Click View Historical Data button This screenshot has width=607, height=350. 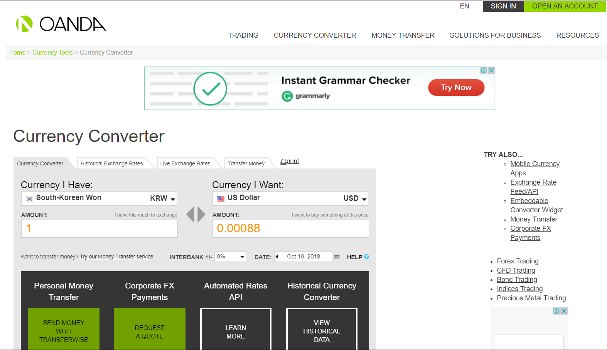coord(322,329)
